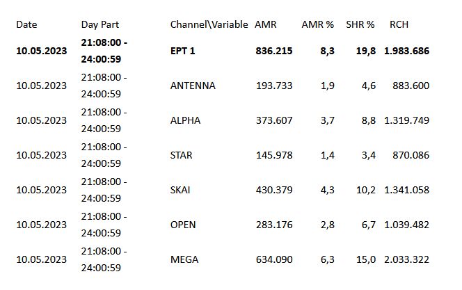Click ALPHA AMR value 373.607
This screenshot has height=290, width=462.
pyautogui.click(x=274, y=120)
